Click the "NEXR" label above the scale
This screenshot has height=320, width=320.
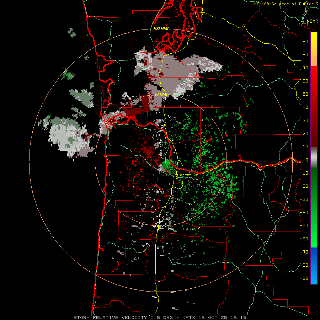click(x=312, y=21)
